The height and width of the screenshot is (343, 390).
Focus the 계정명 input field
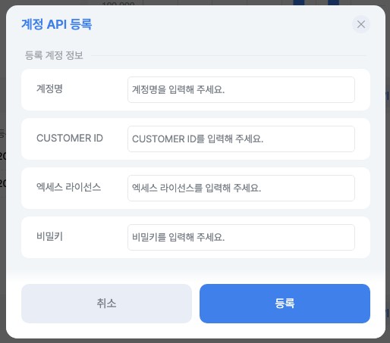(x=241, y=89)
